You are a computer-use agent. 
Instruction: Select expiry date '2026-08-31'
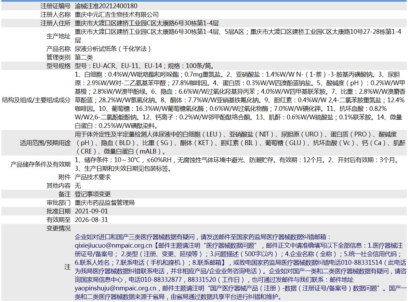point(91,220)
